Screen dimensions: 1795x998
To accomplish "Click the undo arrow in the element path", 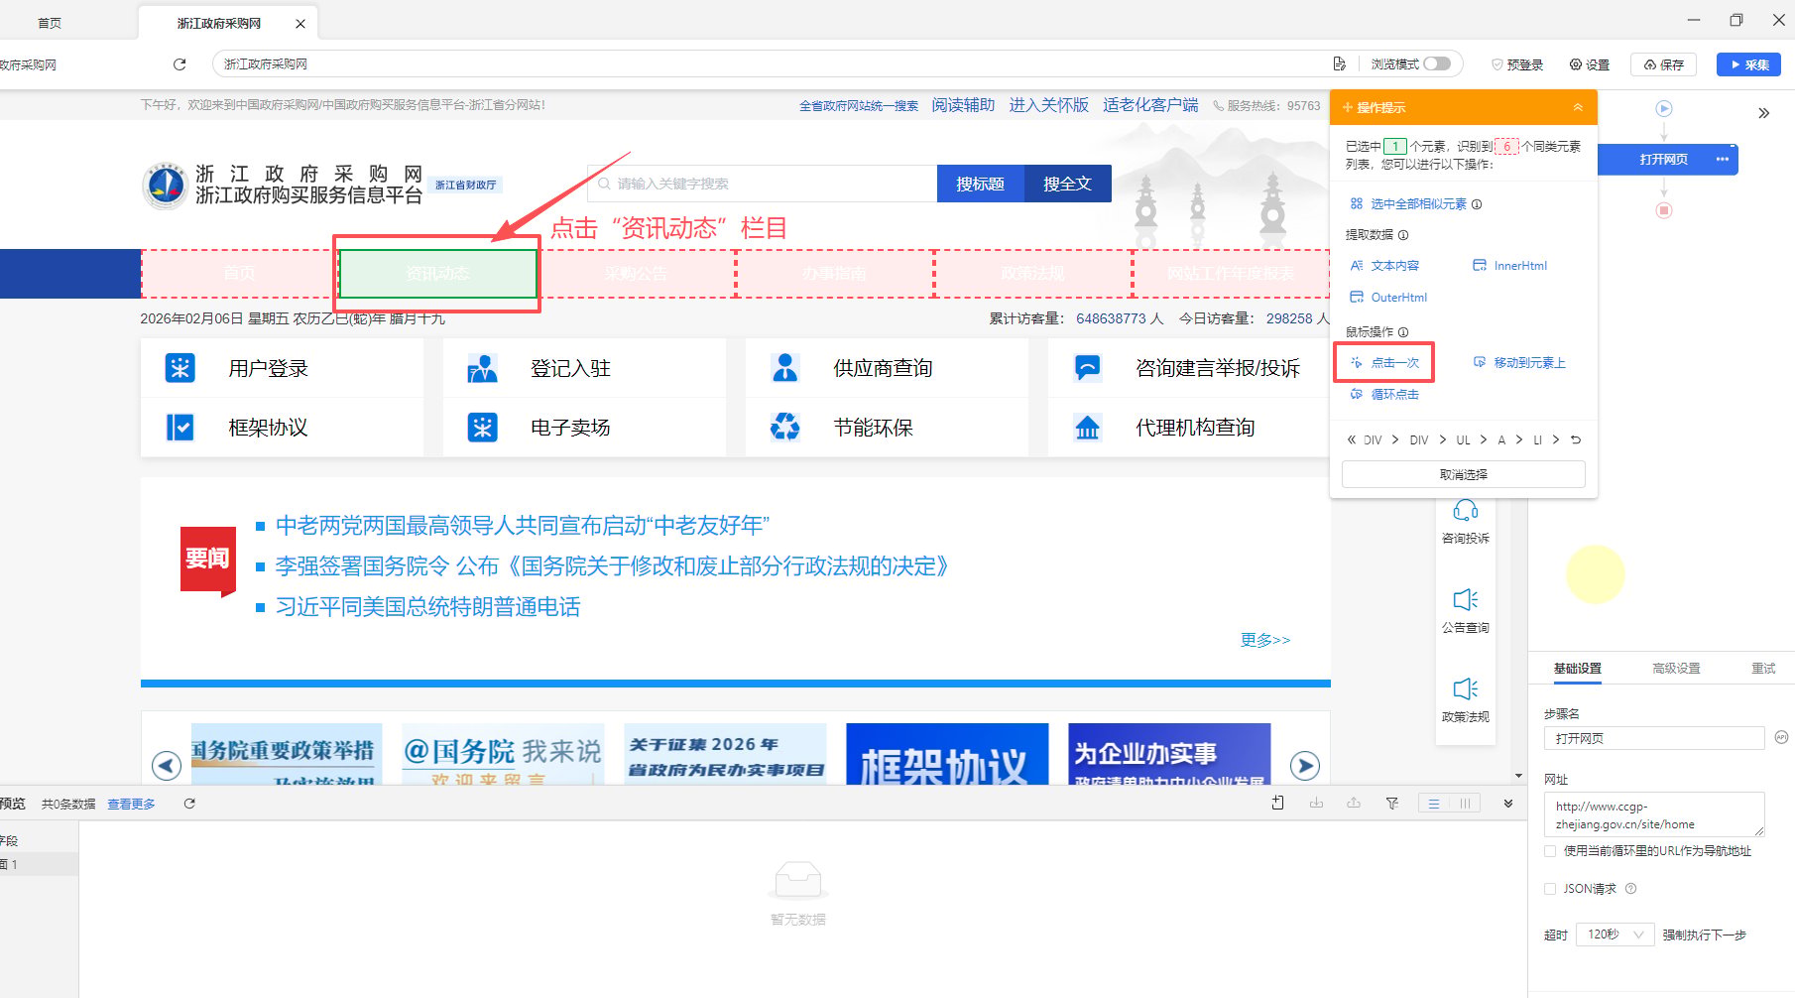I will click(x=1576, y=439).
